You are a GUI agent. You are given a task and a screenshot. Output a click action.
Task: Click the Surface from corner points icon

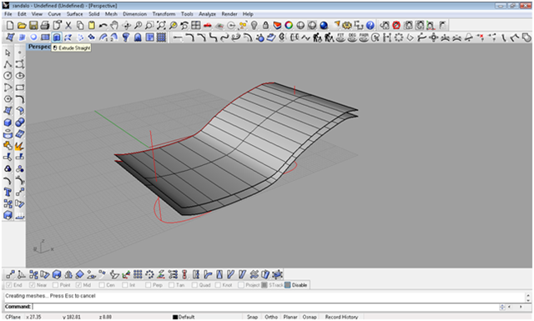[x=10, y=38]
